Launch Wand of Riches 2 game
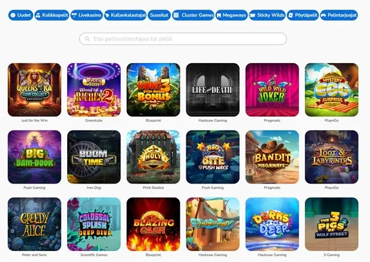Image resolution: width=370 pixels, height=262 pixels. 94,89
